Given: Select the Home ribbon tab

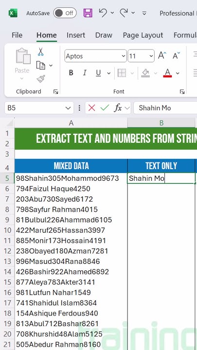Looking at the screenshot, I should click(x=47, y=35).
